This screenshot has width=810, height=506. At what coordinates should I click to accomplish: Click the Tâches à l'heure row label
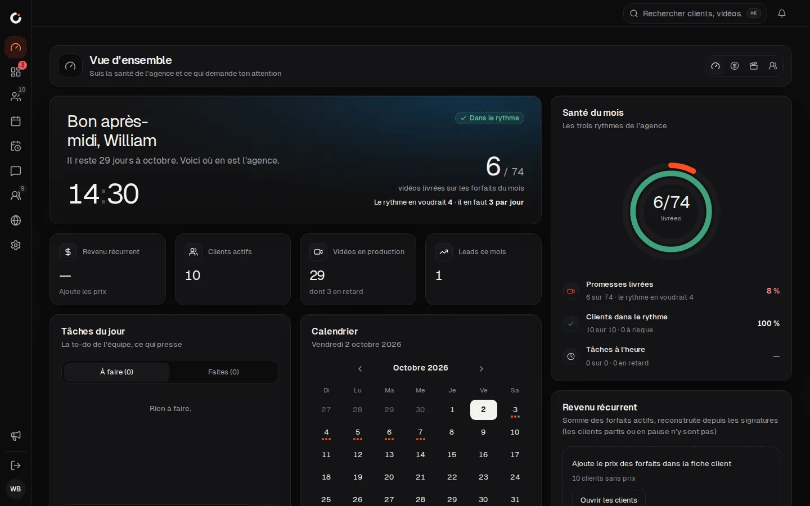pyautogui.click(x=615, y=350)
